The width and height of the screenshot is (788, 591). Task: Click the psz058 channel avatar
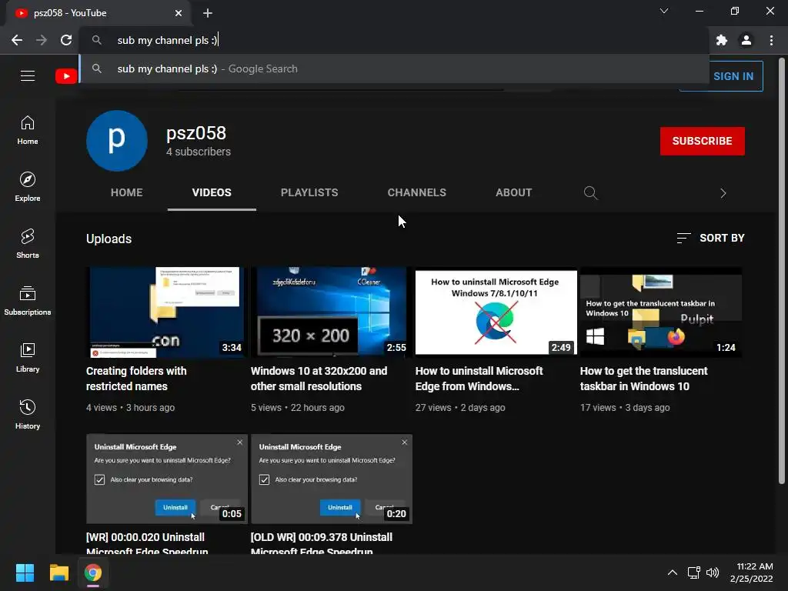coord(117,141)
